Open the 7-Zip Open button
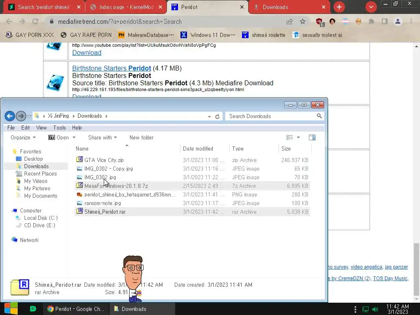This screenshot has height=315, width=420. click(58, 138)
